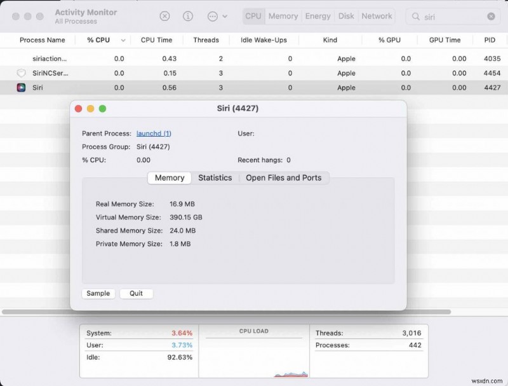Clear the search field using the X icon
Image resolution: width=508 pixels, height=386 pixels.
(491, 16)
